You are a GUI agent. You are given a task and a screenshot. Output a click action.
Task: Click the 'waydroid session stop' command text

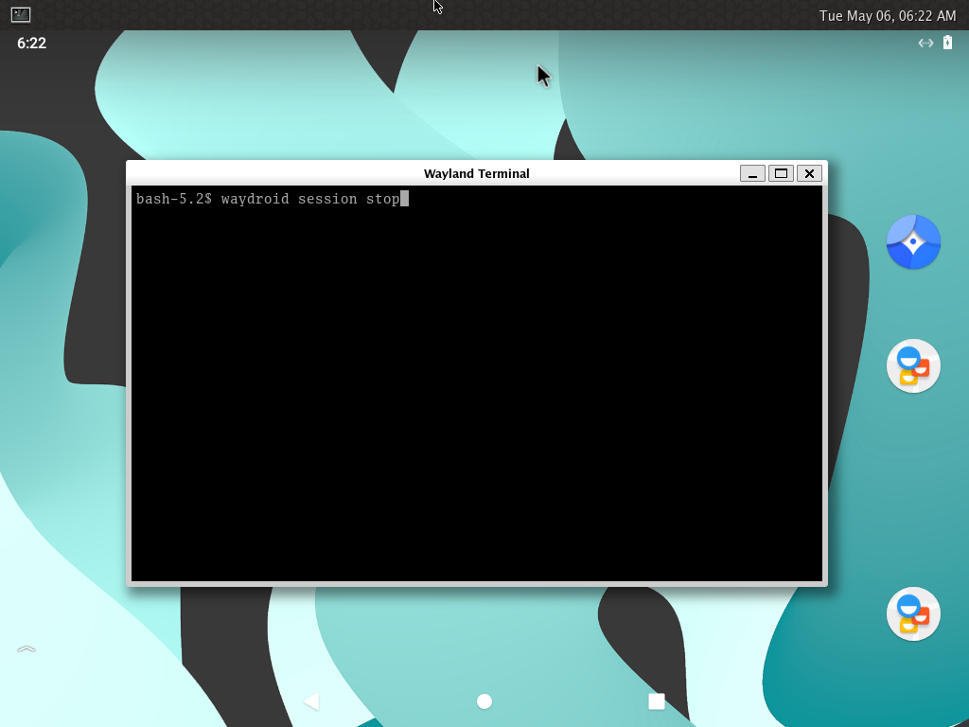[309, 199]
